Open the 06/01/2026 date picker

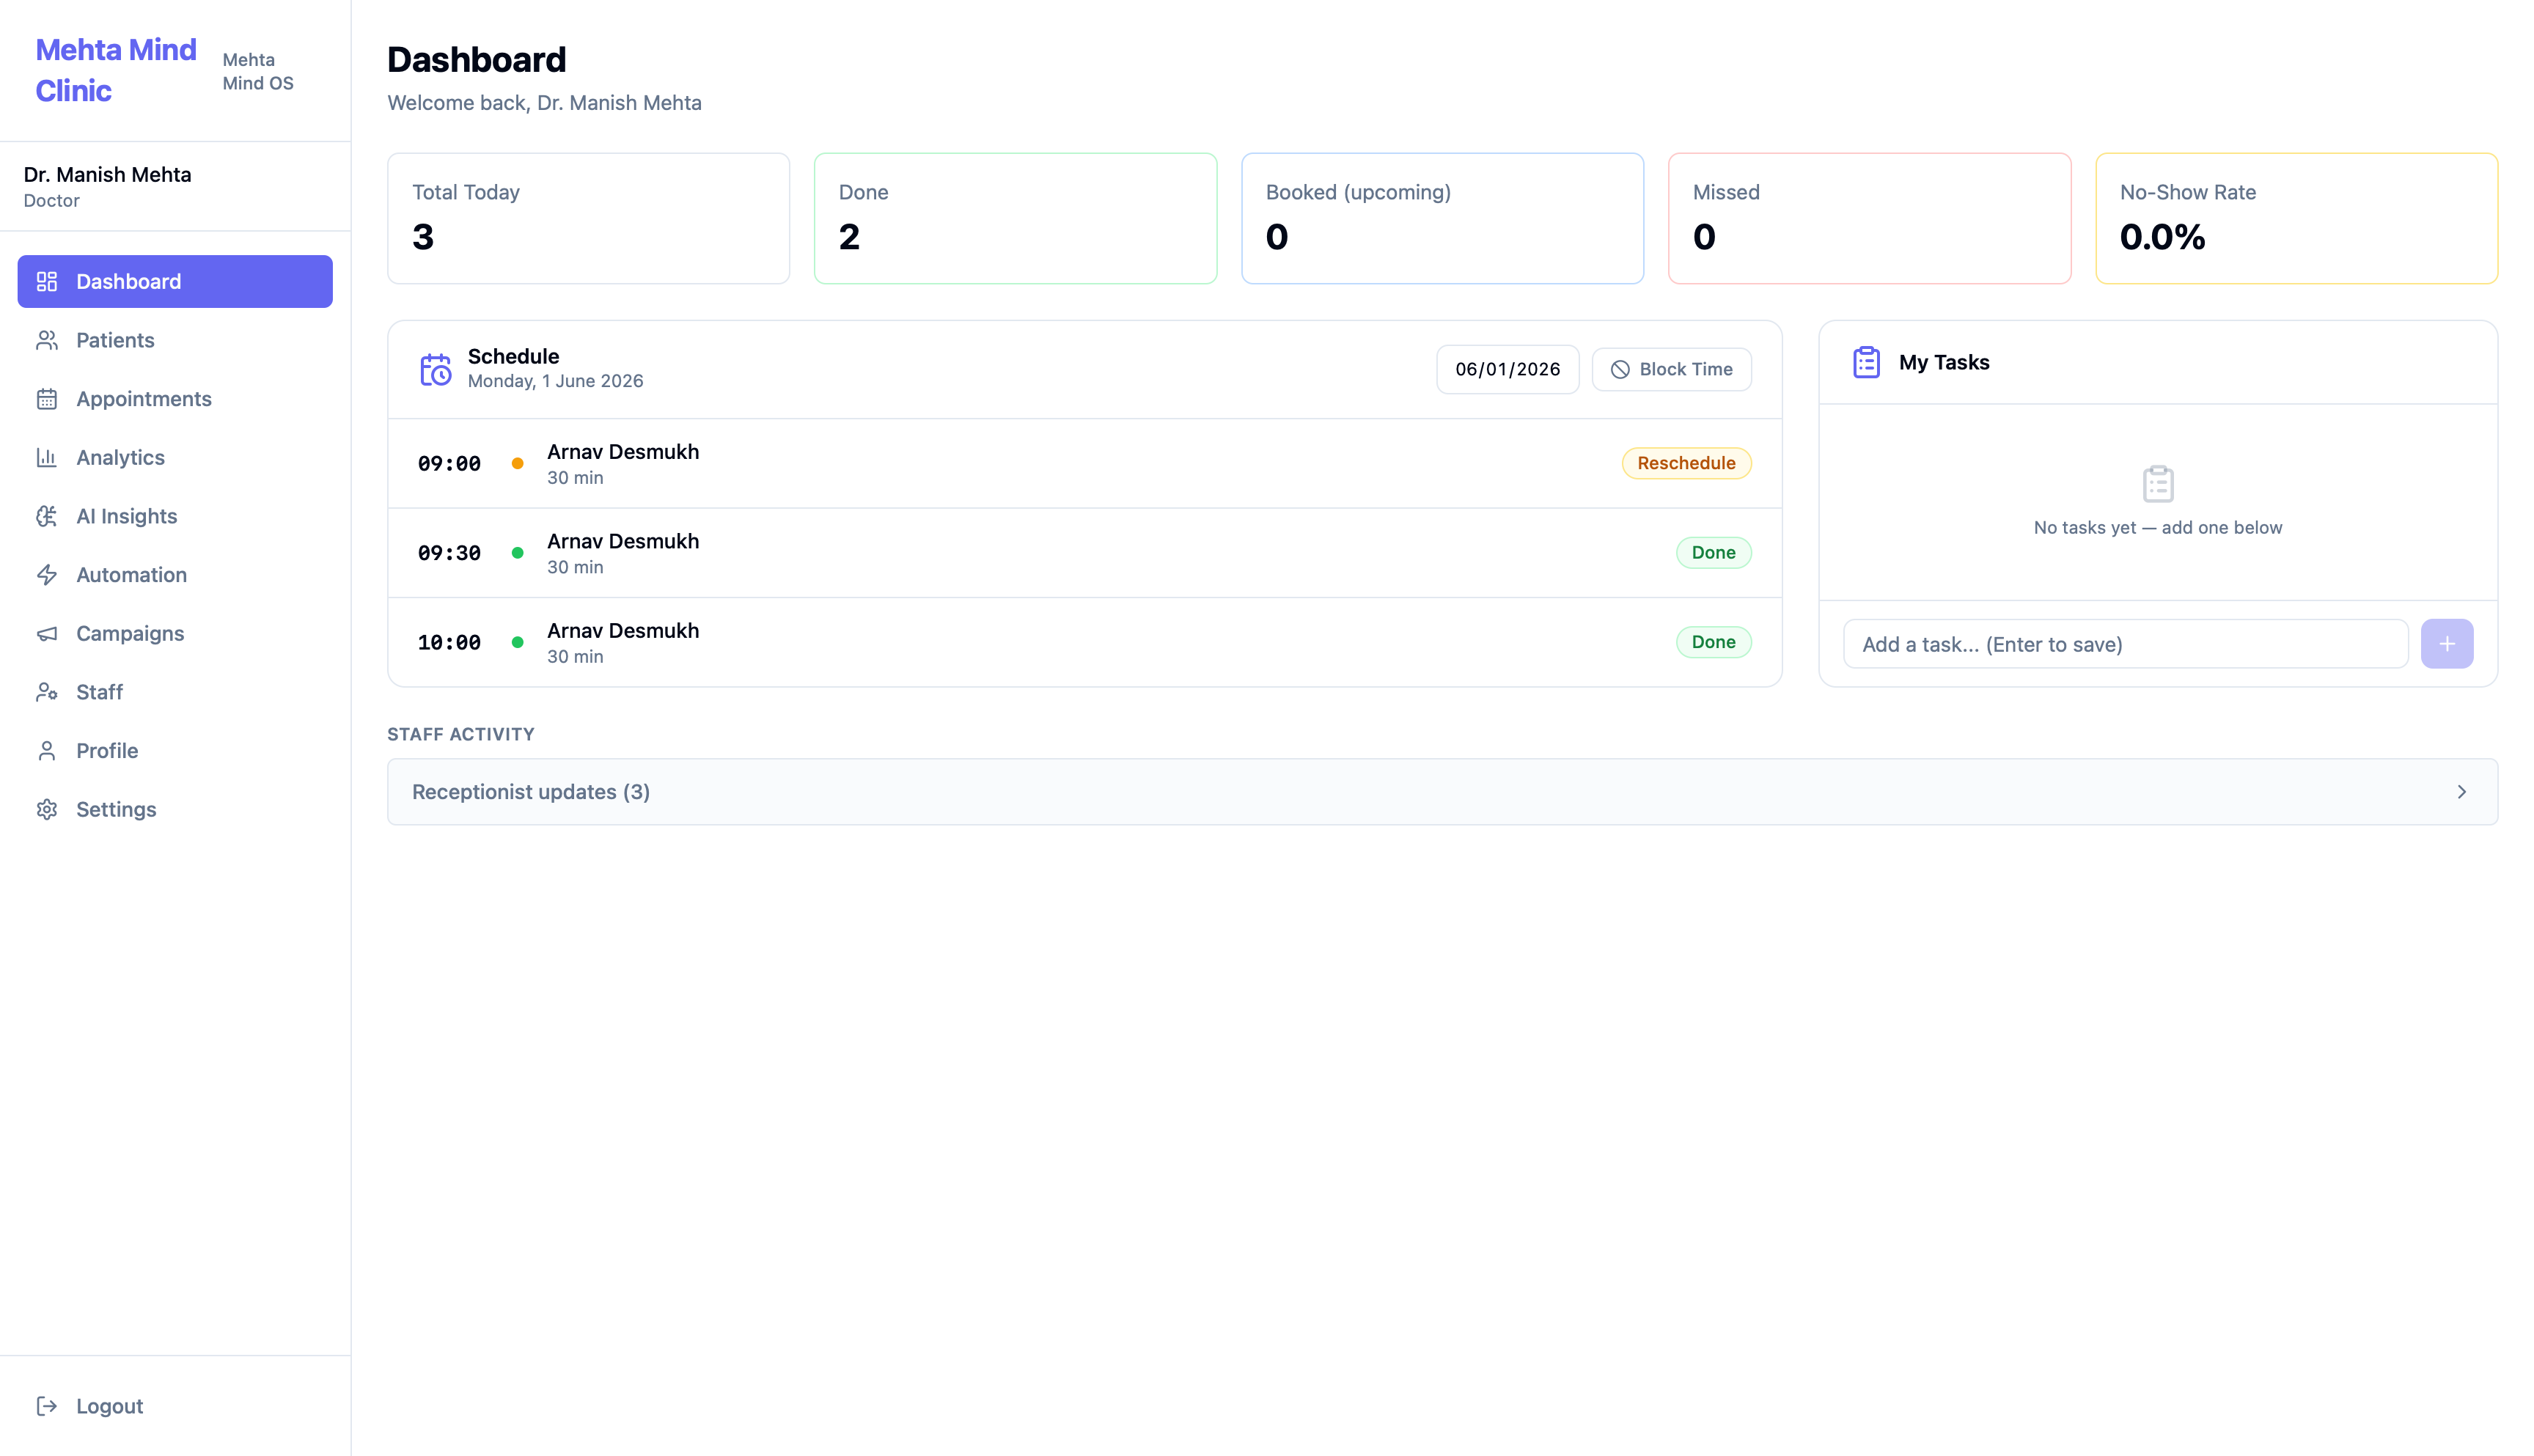point(1507,369)
